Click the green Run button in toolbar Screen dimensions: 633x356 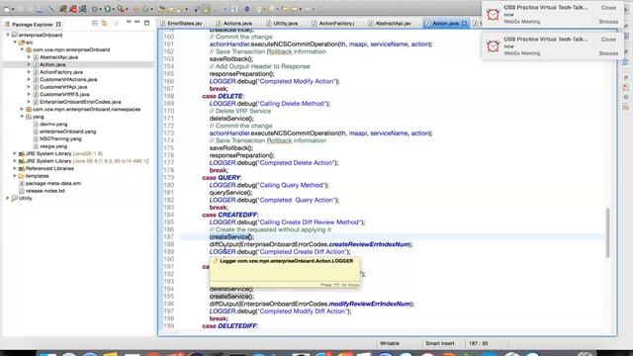click(x=108, y=9)
